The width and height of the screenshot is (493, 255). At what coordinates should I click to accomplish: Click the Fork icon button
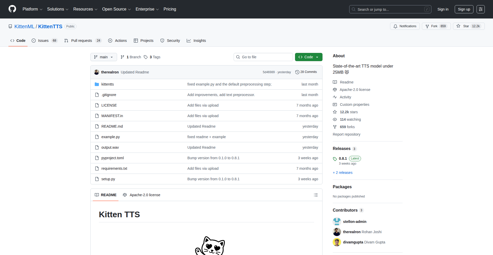click(x=427, y=26)
